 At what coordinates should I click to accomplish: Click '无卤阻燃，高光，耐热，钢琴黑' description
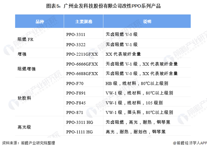click(138, 122)
